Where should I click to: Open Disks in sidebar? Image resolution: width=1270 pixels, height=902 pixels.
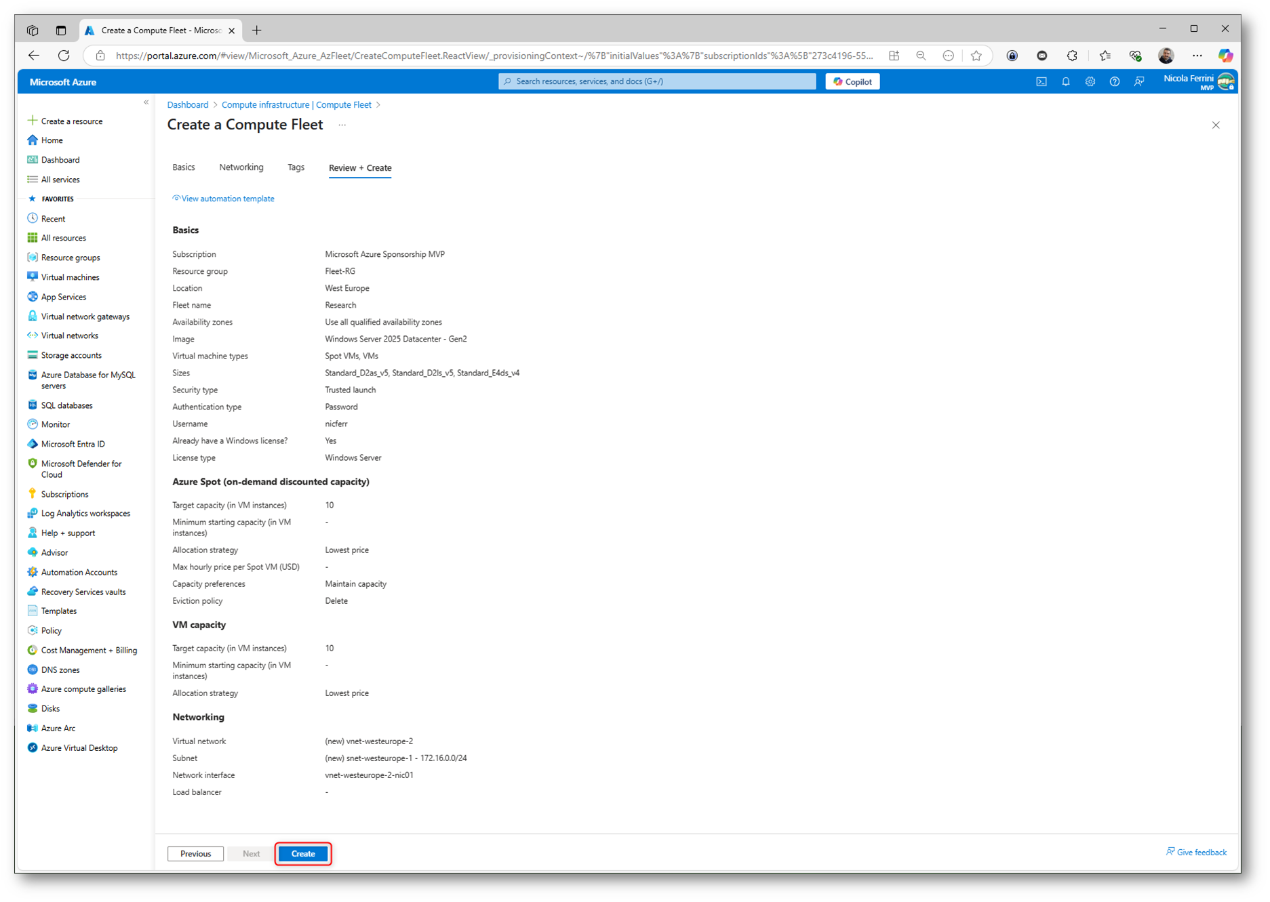[50, 709]
